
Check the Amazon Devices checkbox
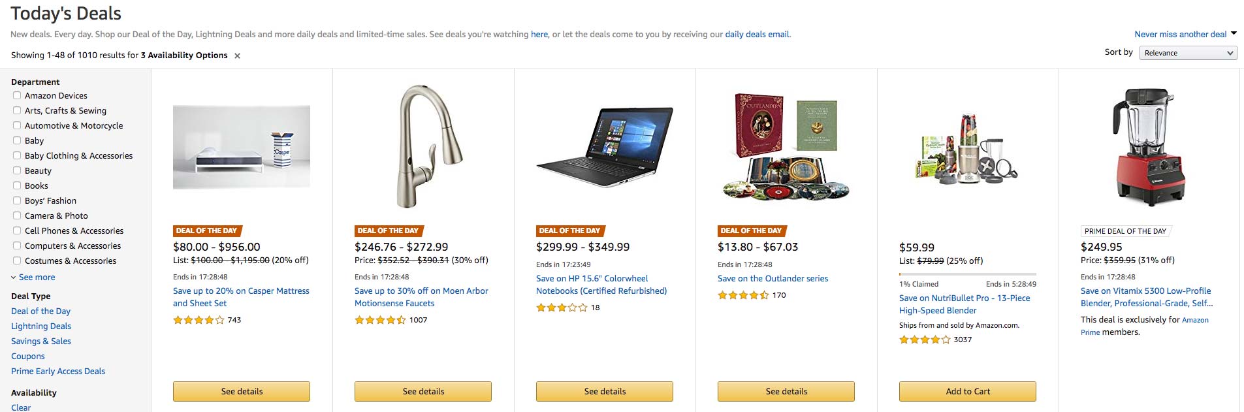(16, 95)
